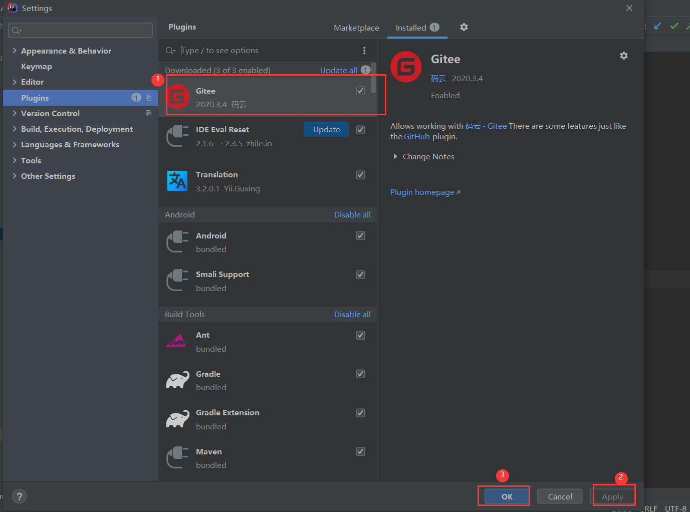Toggle the Gradle plugin checkbox

click(360, 374)
